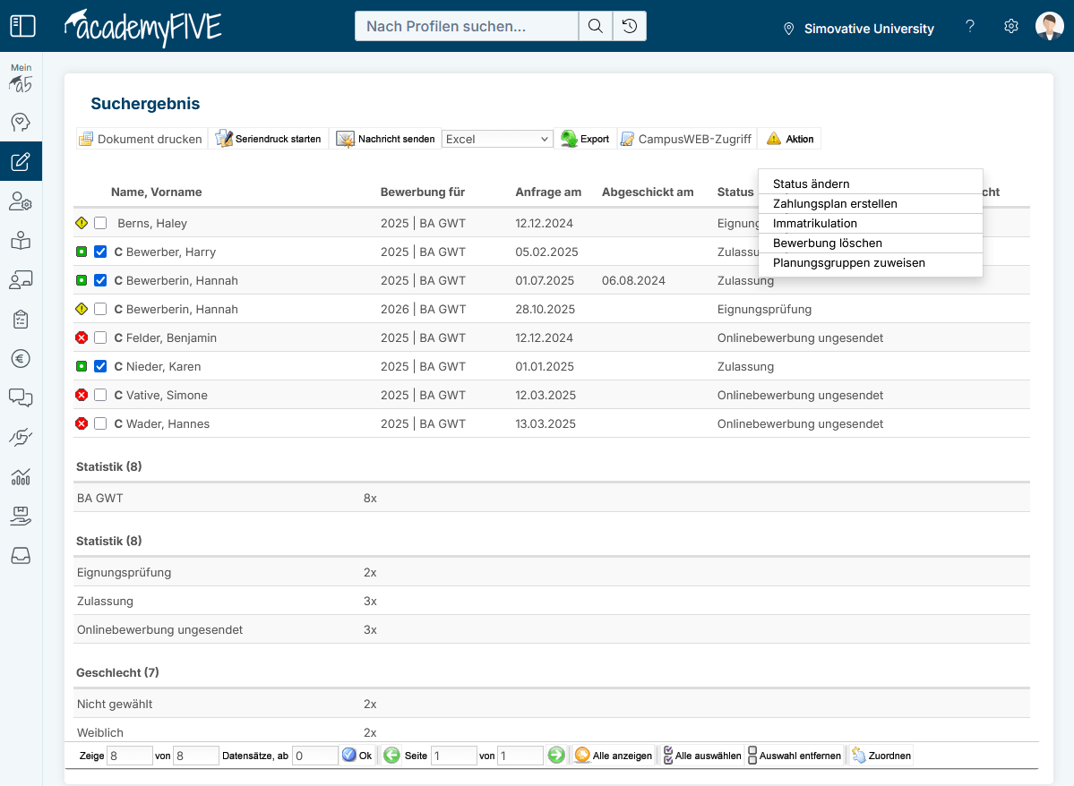Check the box for Berns, Haley
The width and height of the screenshot is (1074, 786).
coord(100,223)
